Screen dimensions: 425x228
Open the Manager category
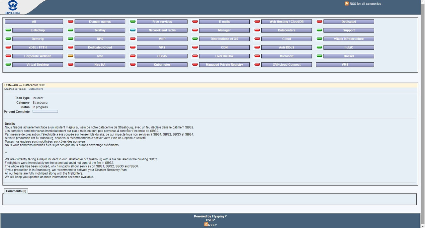tap(224, 30)
